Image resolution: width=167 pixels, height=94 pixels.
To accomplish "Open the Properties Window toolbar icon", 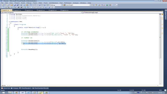I will 96,5.
